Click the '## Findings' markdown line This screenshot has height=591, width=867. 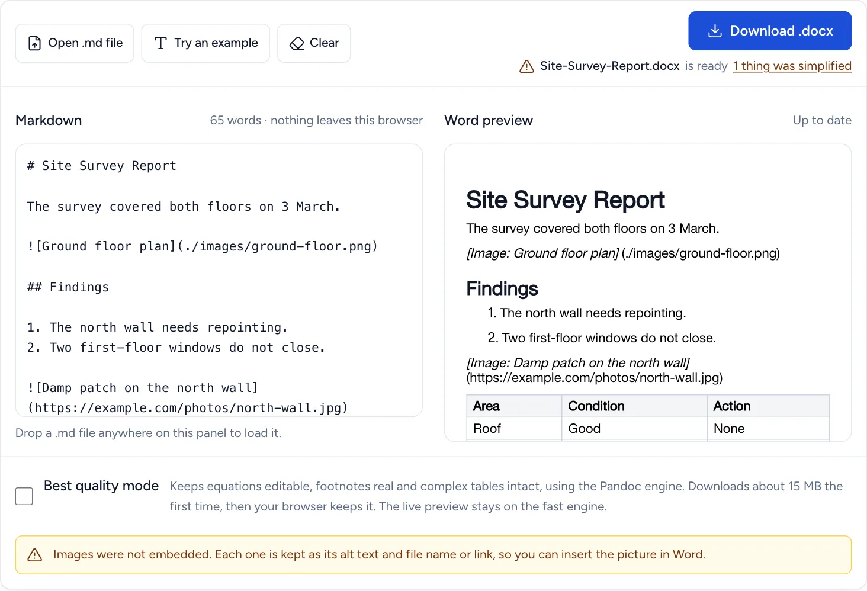click(x=68, y=287)
